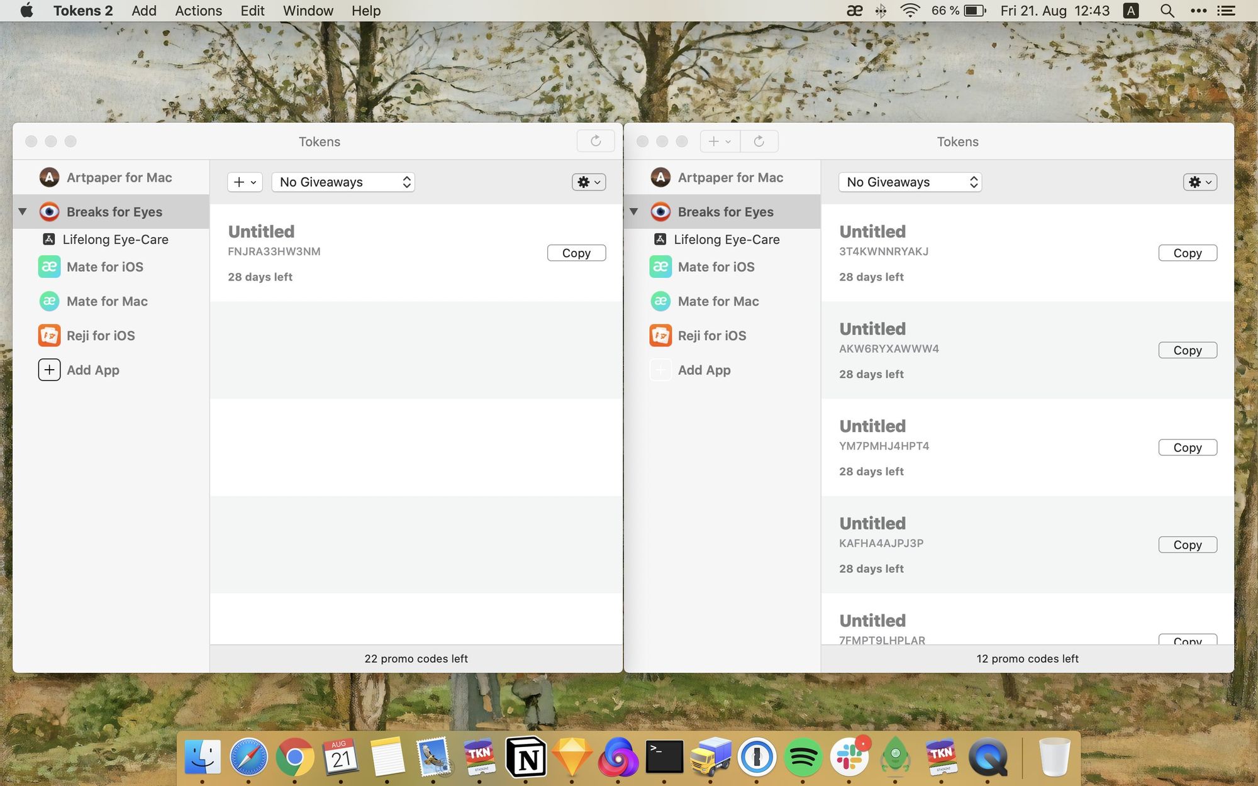Open plus dropdown in right window title bar
1258x786 pixels.
tap(720, 141)
